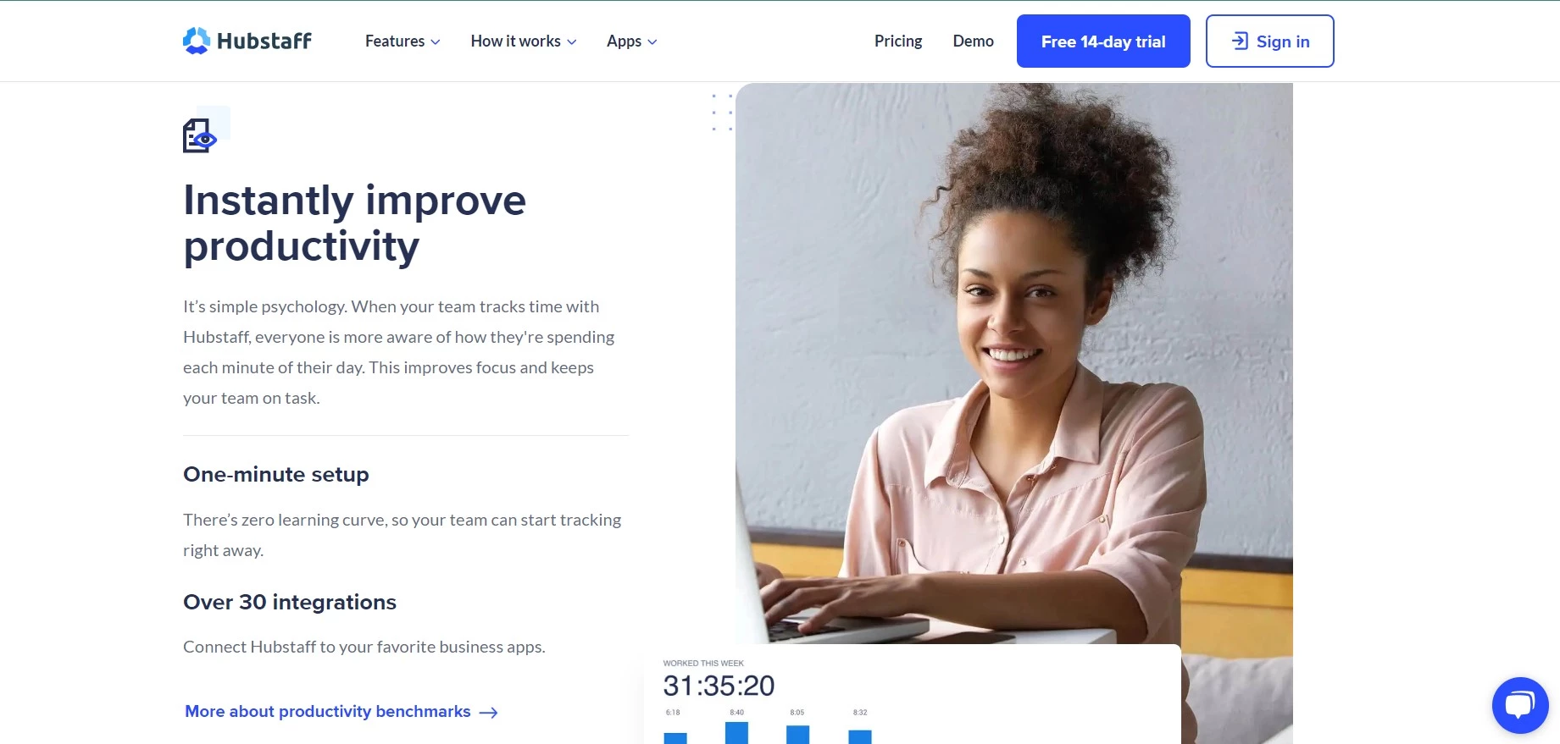Open the Demo page

pyautogui.click(x=973, y=41)
